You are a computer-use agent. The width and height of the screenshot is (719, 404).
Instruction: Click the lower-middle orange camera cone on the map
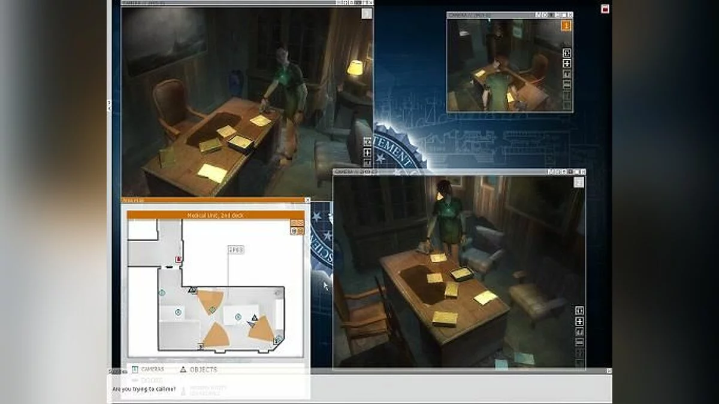(217, 336)
